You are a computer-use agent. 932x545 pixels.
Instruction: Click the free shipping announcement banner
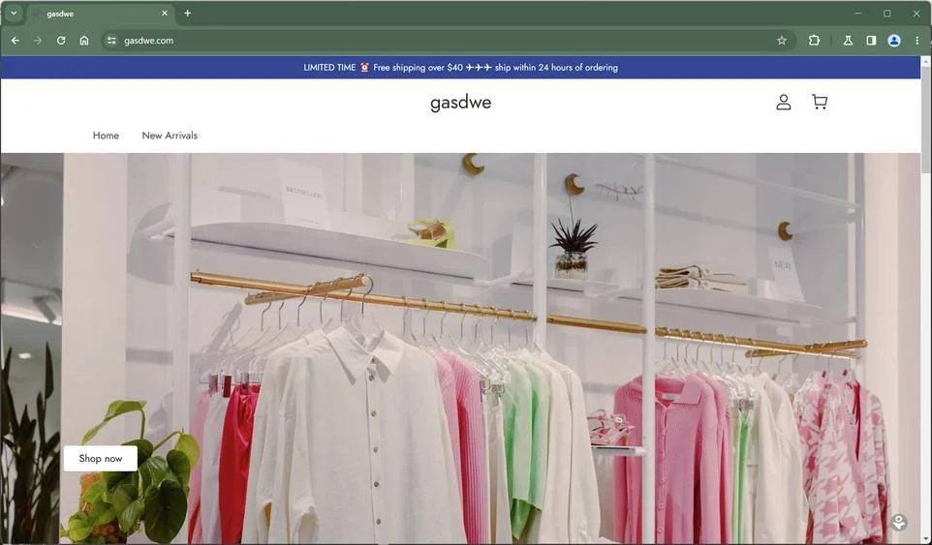pos(460,68)
